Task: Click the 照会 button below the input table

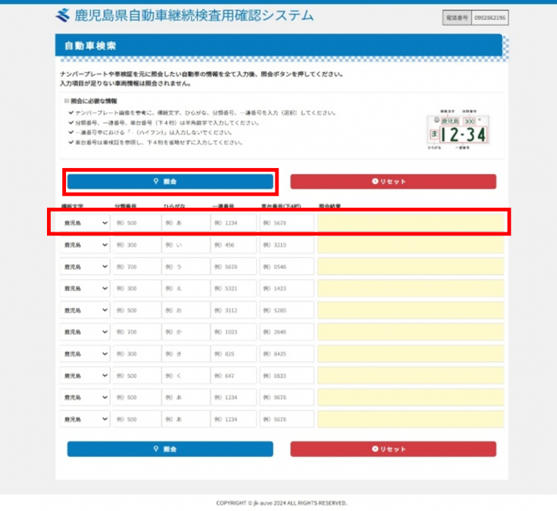Action: (170, 449)
